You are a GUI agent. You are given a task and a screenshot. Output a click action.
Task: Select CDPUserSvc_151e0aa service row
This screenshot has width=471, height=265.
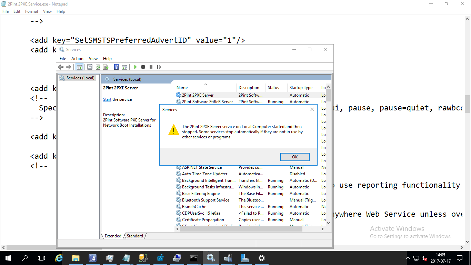[250, 213]
